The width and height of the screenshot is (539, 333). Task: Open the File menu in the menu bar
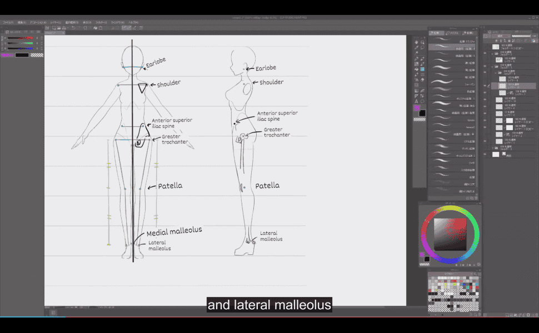[x=7, y=22]
